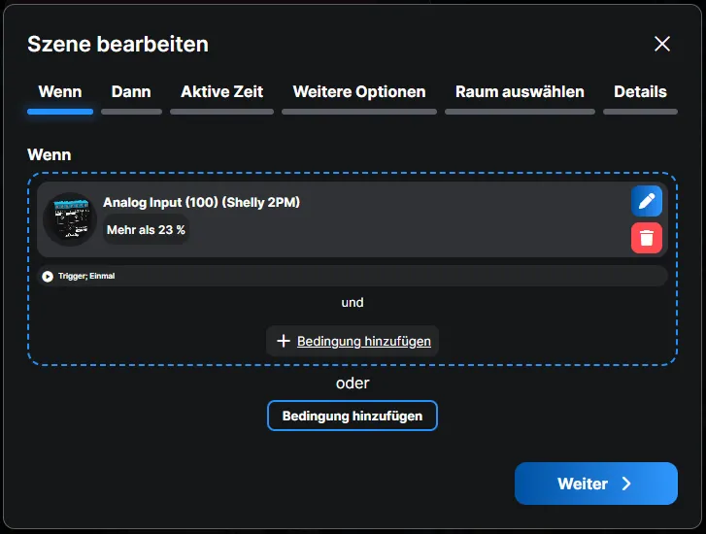Open the Aktive Zeit tab
706x534 pixels.
[221, 92]
